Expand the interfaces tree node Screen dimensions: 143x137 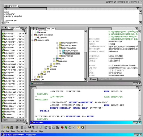click(54, 61)
